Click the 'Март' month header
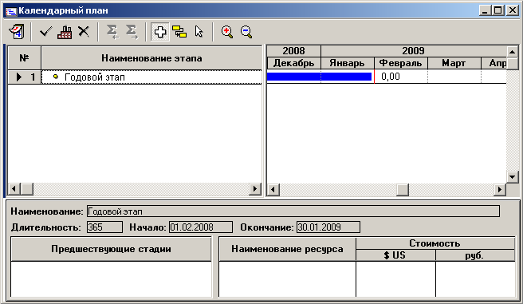The height and width of the screenshot is (304, 523). tap(454, 63)
